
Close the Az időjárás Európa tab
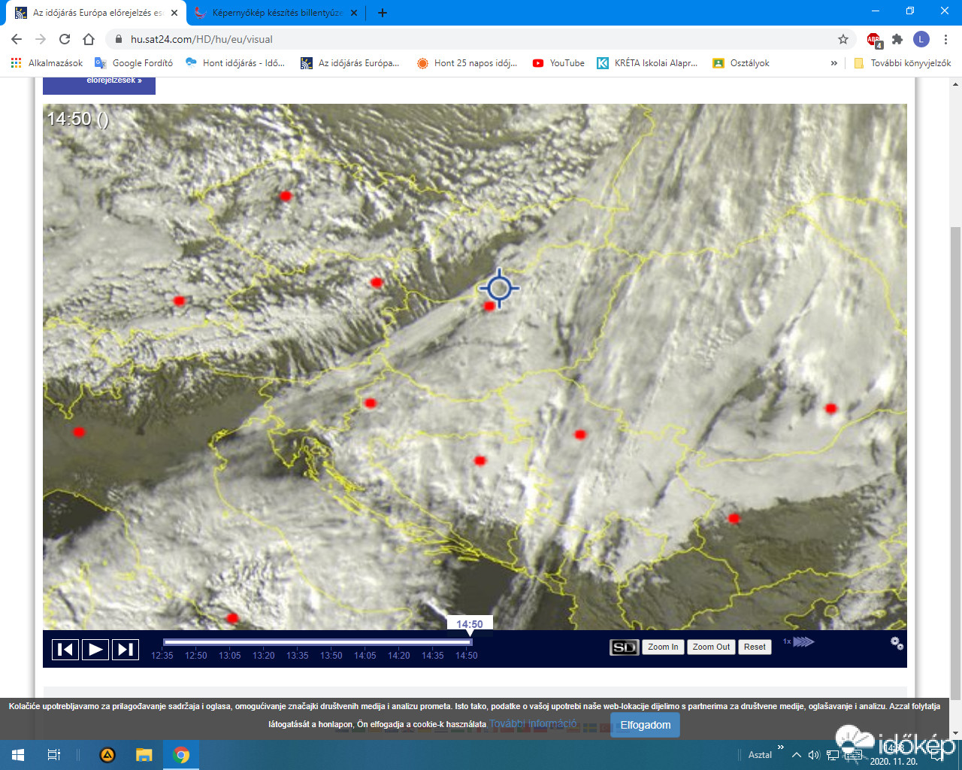point(174,13)
